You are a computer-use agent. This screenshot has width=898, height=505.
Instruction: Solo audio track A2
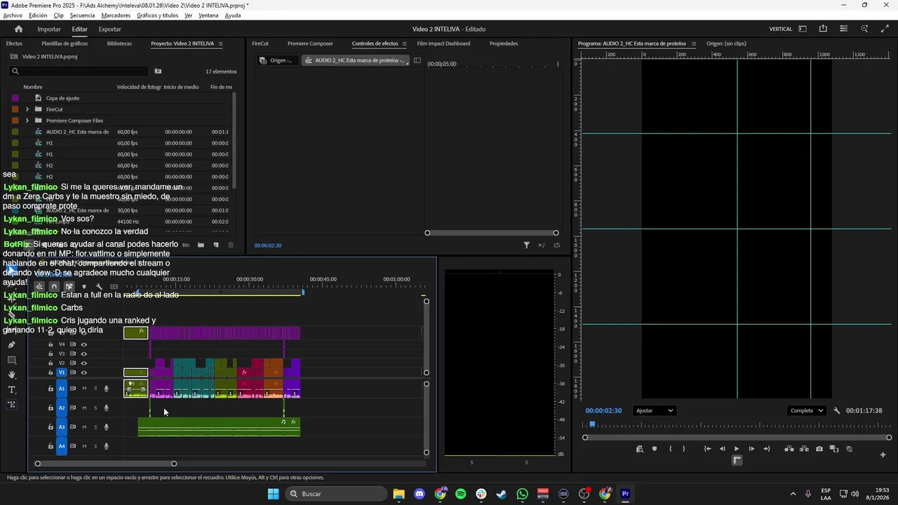95,408
